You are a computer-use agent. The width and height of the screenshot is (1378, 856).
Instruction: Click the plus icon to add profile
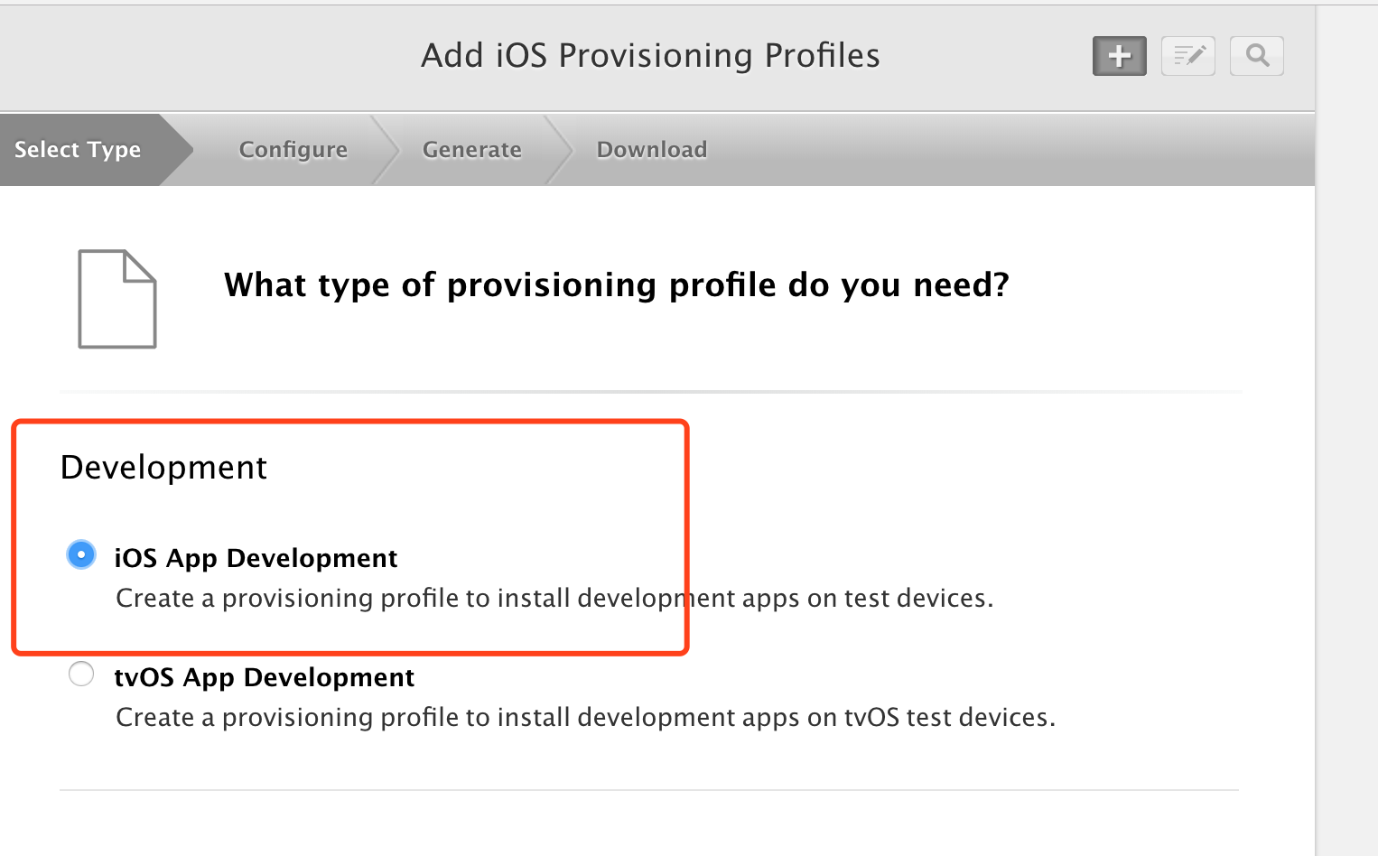pos(1119,56)
